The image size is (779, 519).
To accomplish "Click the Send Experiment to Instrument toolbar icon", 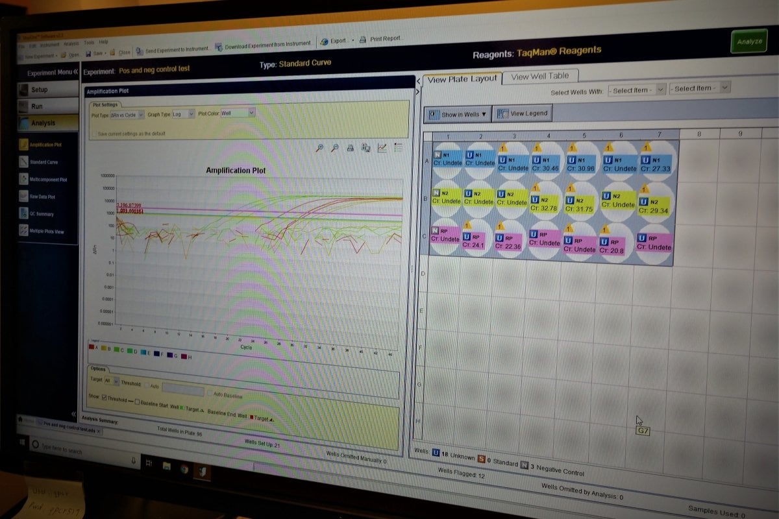I will tap(140, 51).
